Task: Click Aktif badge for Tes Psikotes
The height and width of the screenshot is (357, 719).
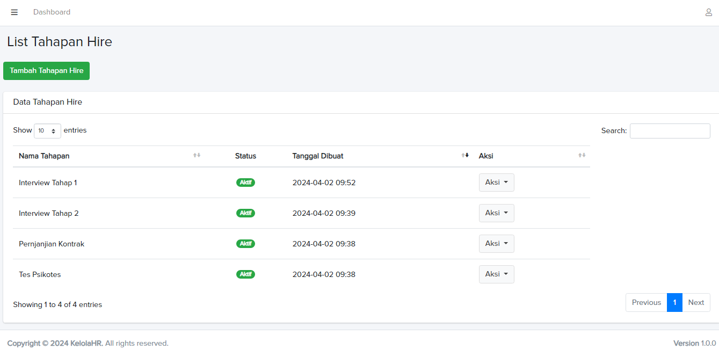Action: pyautogui.click(x=245, y=274)
